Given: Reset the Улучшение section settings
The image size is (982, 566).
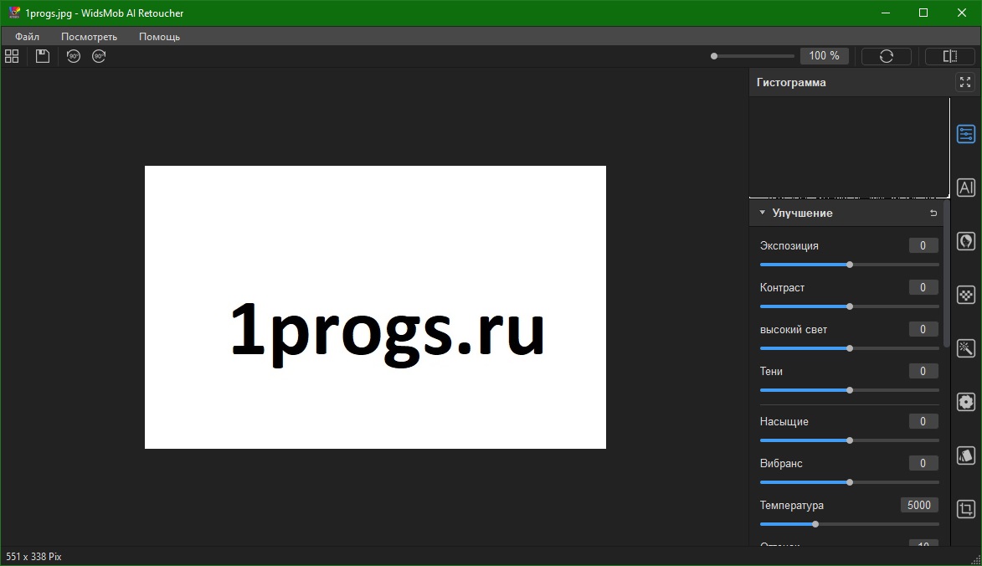Looking at the screenshot, I should [933, 213].
